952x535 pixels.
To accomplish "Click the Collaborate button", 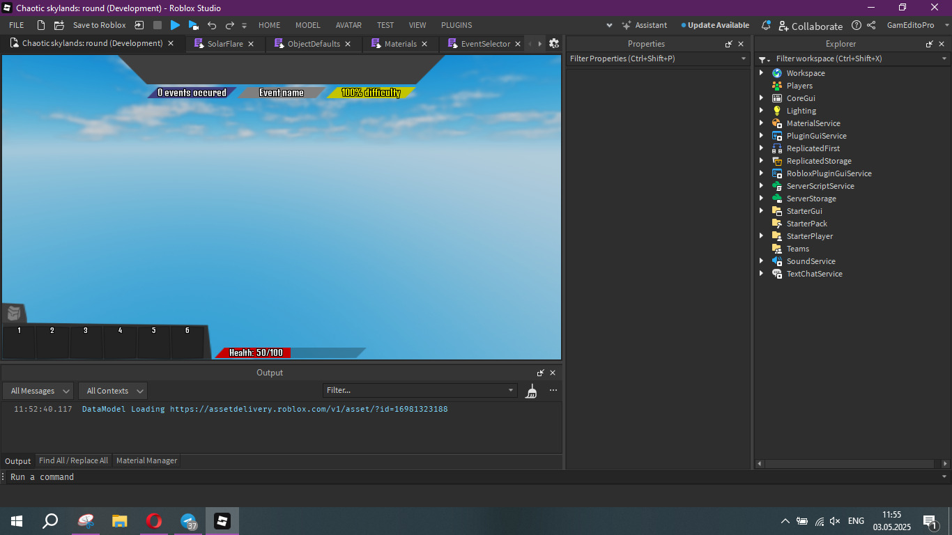I will coord(811,26).
